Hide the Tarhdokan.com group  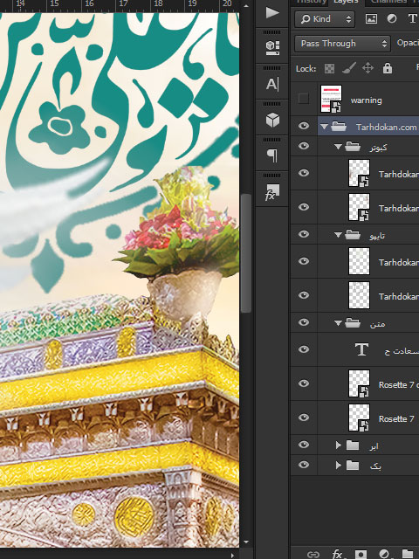(x=304, y=126)
